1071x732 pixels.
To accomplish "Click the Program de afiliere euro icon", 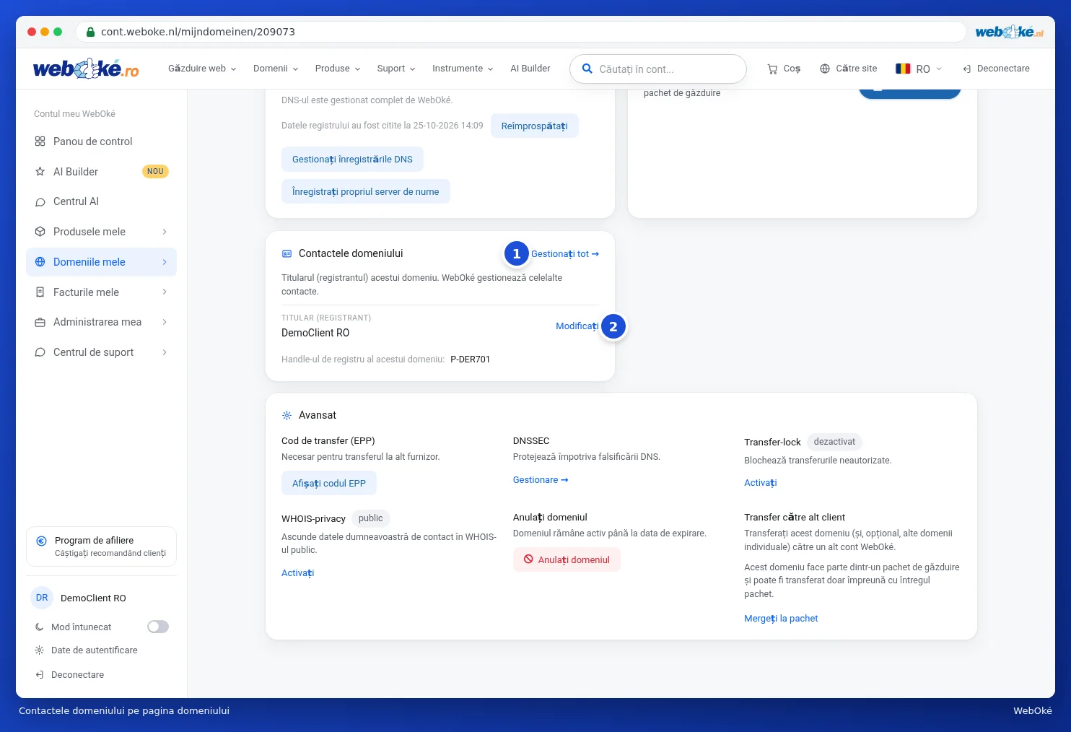I will tap(41, 541).
